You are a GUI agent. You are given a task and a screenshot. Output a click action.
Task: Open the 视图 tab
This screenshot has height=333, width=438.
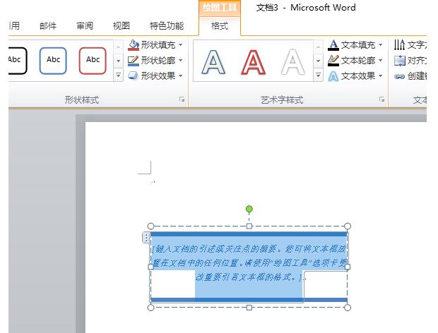[x=122, y=26]
